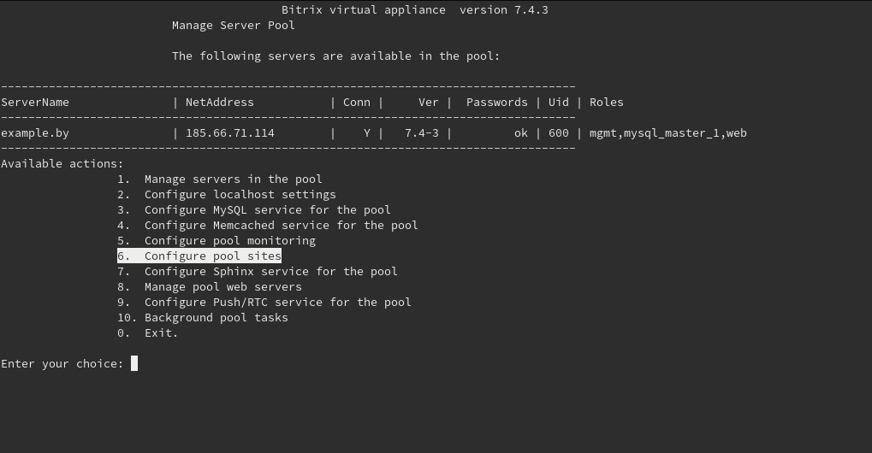
Task: Click 'Configure Push/RTC service for the pool'
Action: tap(277, 303)
